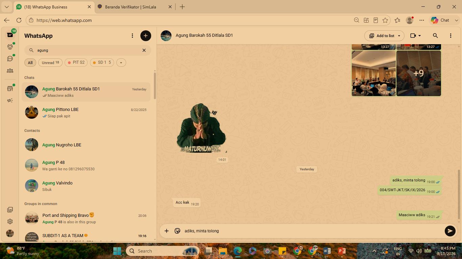Open the Advertise megaphone icon
The height and width of the screenshot is (259, 462).
(x=10, y=100)
